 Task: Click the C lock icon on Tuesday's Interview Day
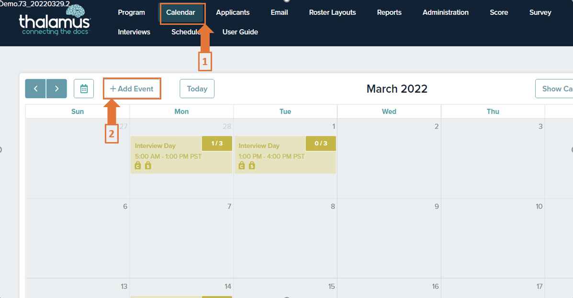(x=242, y=166)
